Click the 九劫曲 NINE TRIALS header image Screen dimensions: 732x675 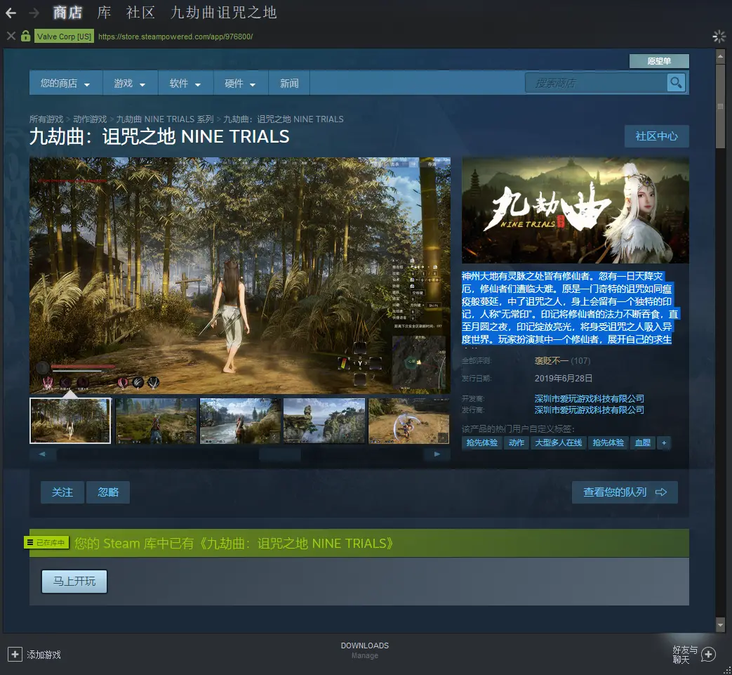(575, 210)
